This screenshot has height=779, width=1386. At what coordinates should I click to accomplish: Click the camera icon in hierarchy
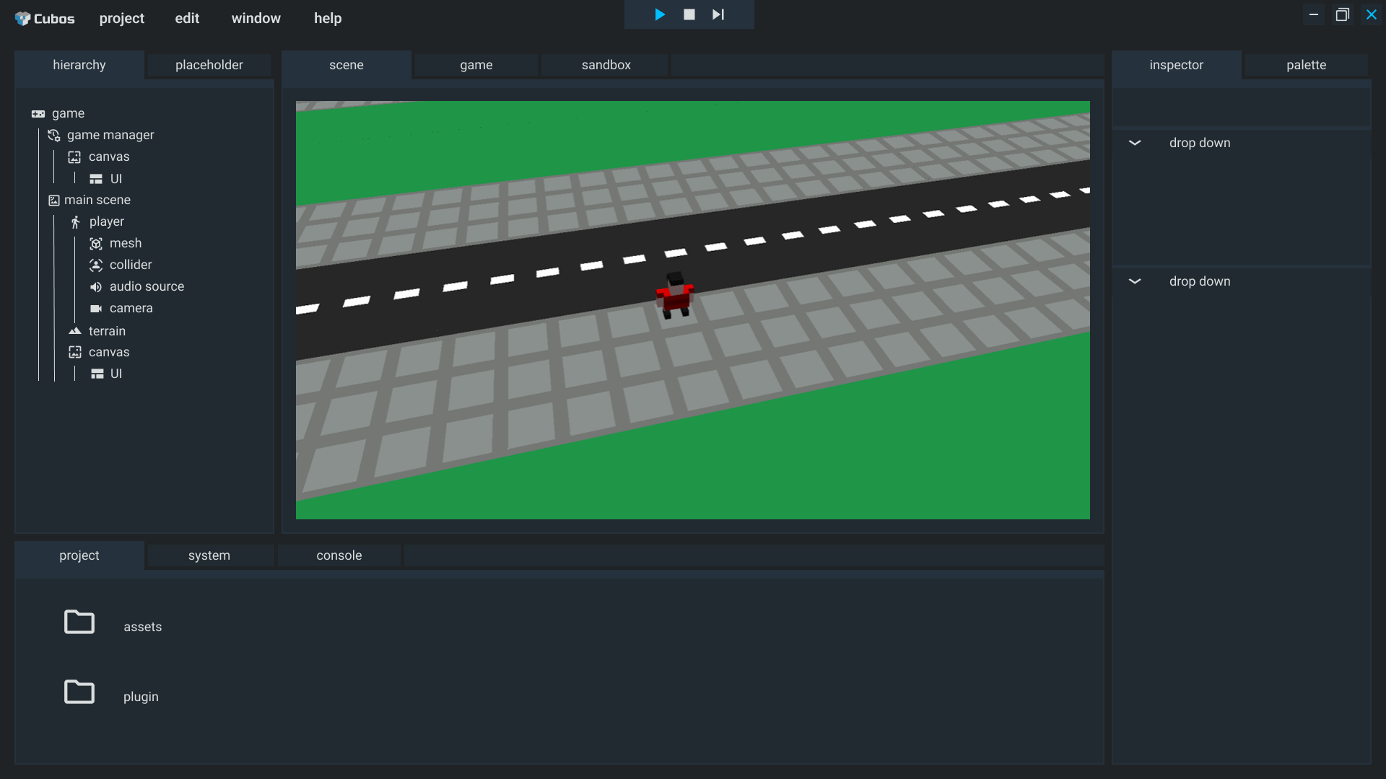pyautogui.click(x=96, y=309)
